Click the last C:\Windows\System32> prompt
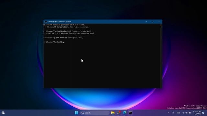 53,42
